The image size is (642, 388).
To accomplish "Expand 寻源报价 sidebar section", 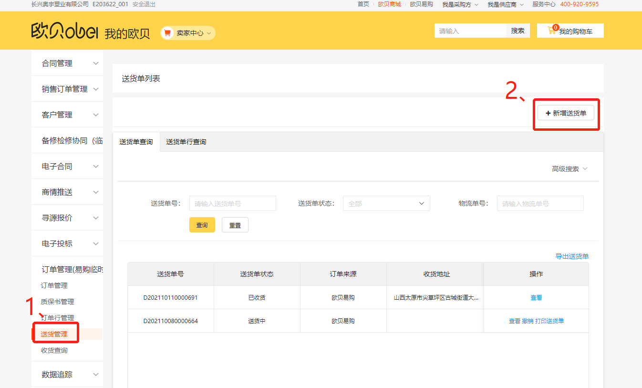I will click(x=67, y=218).
